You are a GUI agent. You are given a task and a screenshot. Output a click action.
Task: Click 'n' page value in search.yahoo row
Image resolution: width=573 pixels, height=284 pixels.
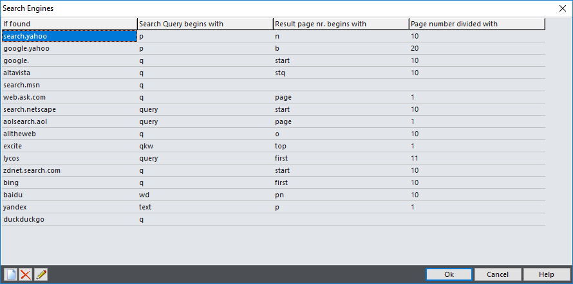[x=277, y=36]
